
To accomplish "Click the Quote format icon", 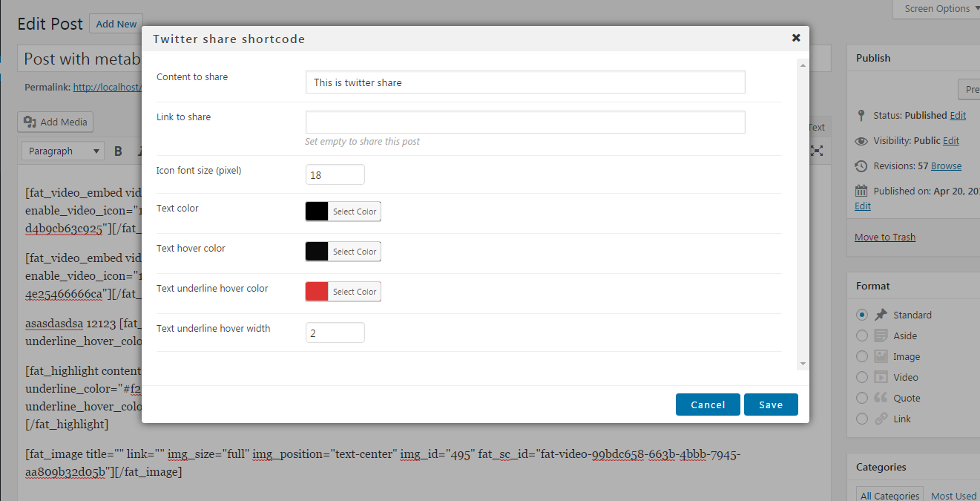I will (x=881, y=398).
